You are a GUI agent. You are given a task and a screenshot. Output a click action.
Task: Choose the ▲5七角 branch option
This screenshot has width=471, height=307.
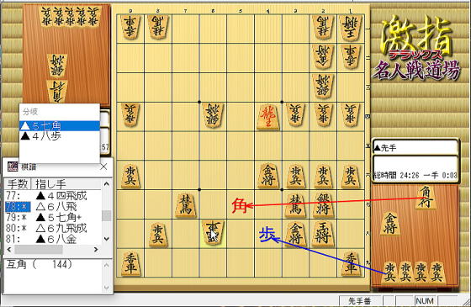(x=60, y=126)
